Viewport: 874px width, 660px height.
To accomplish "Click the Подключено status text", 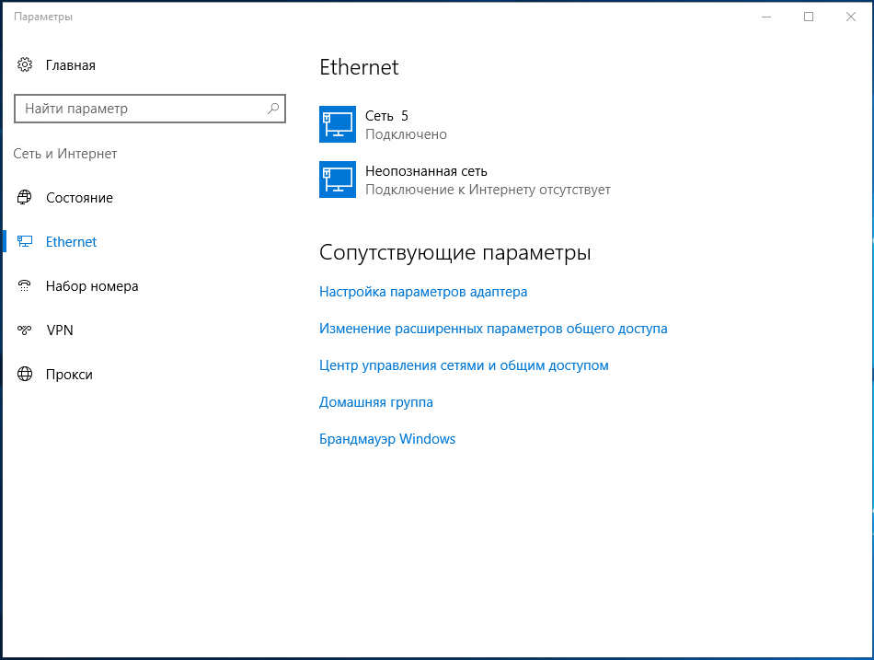I will pos(406,134).
